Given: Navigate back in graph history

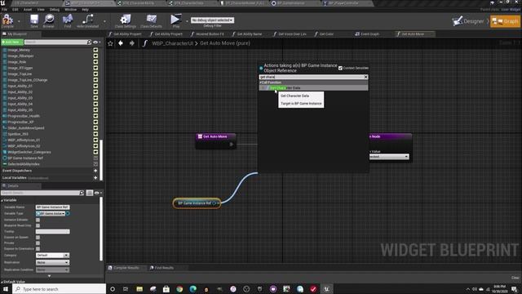Looking at the screenshot, I should pos(121,43).
